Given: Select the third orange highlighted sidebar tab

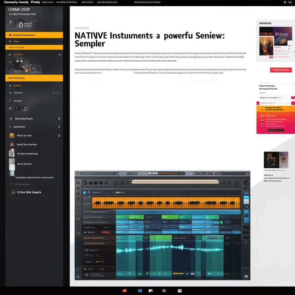Looking at the screenshot, I should tap(34, 78).
